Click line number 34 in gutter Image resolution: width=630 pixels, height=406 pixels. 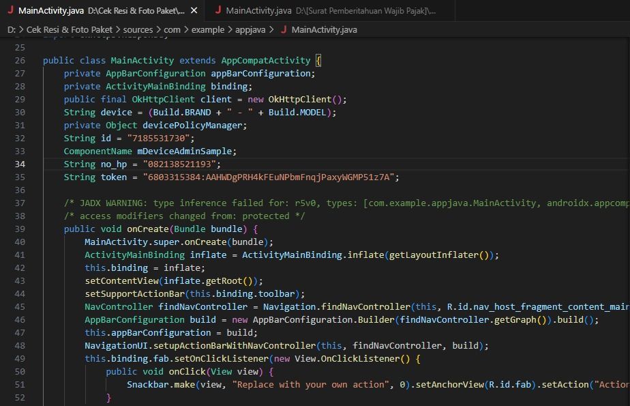point(20,164)
